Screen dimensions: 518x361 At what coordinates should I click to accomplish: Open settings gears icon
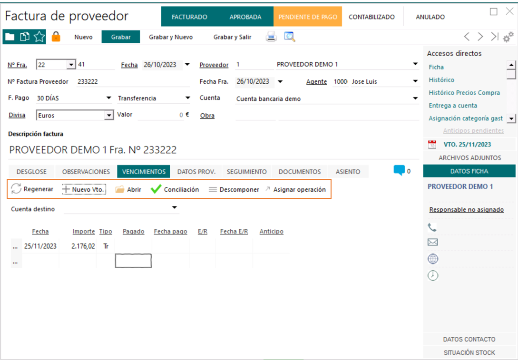click(x=508, y=37)
